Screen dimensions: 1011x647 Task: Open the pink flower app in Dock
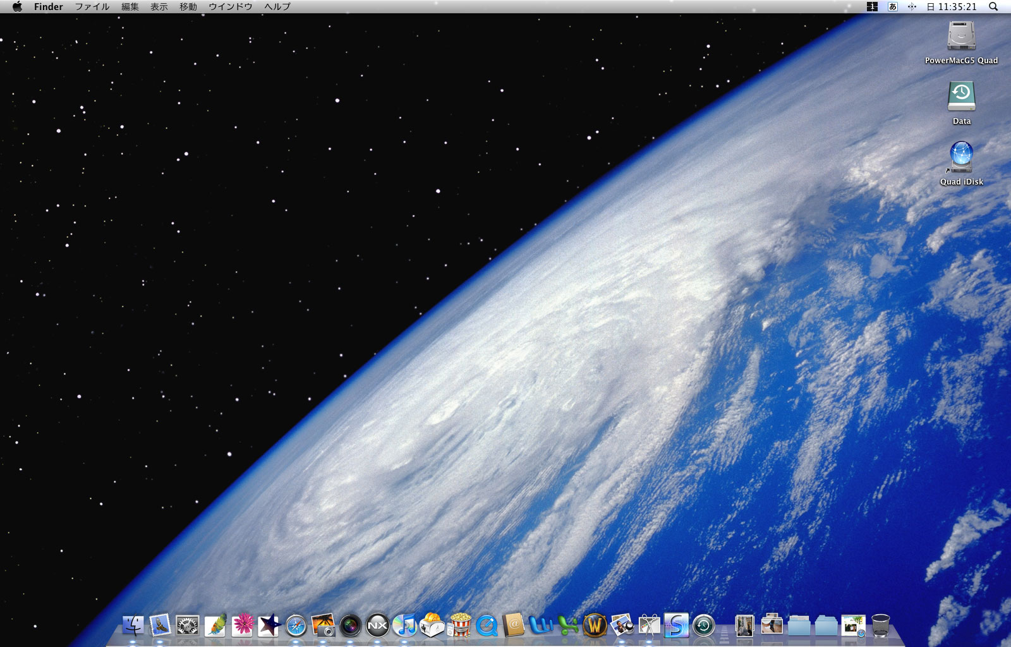242,626
